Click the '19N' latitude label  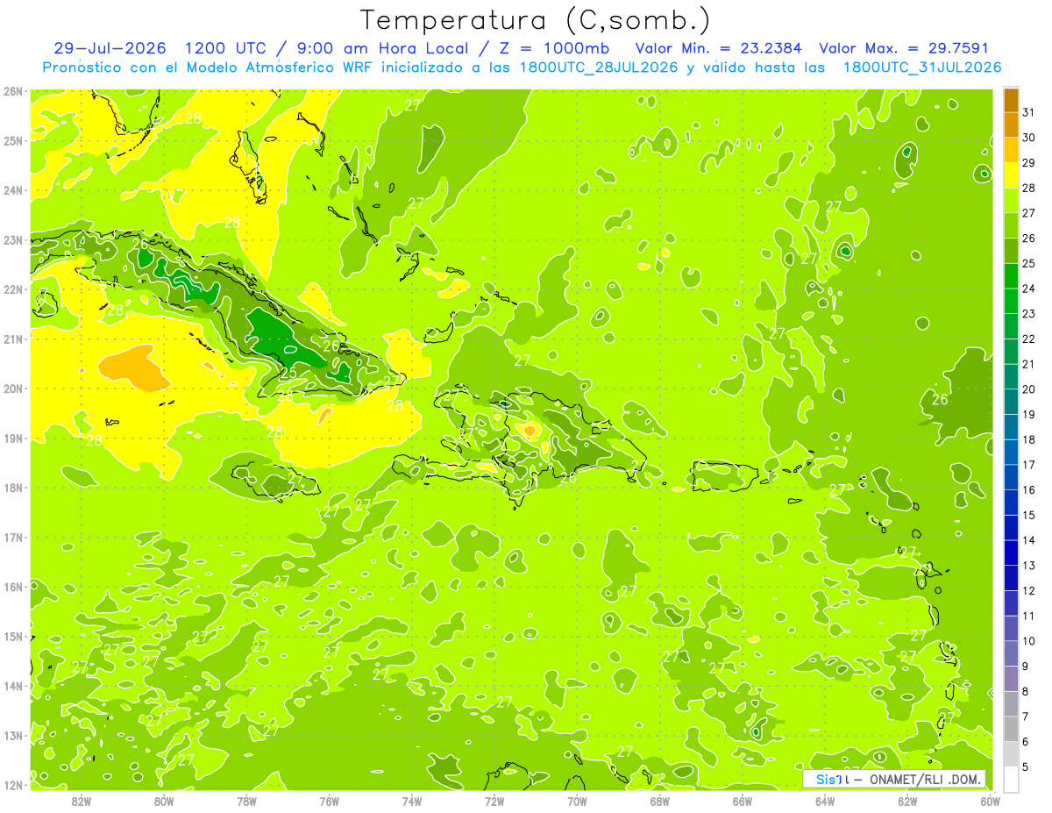click(13, 438)
